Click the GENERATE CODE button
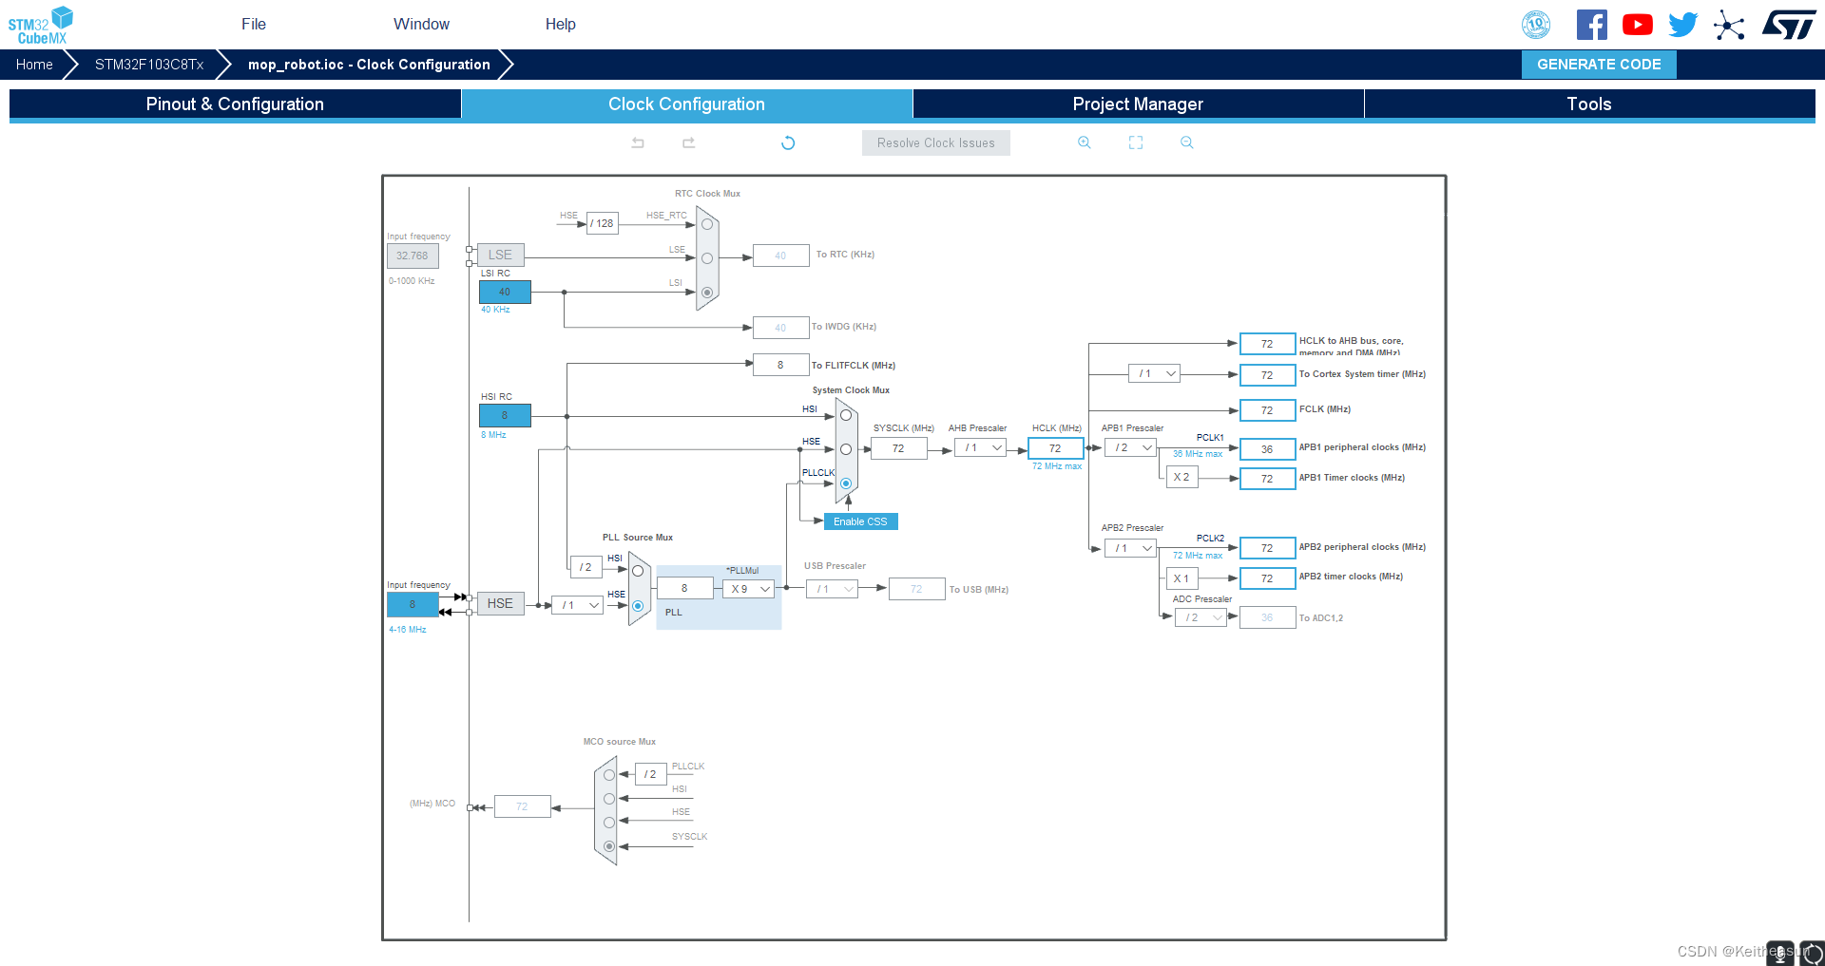The image size is (1825, 966). click(x=1599, y=65)
